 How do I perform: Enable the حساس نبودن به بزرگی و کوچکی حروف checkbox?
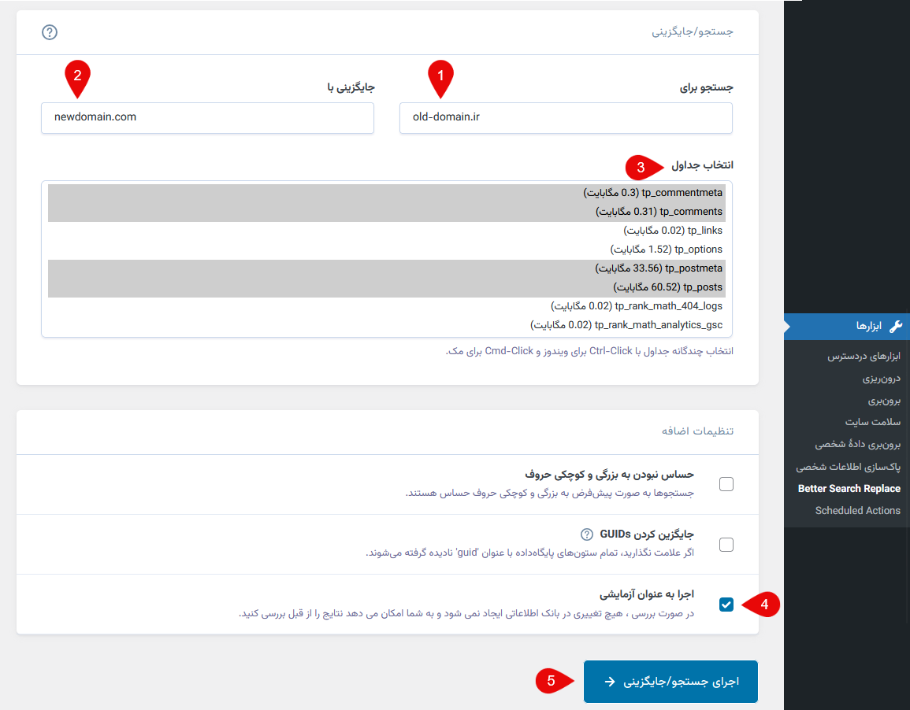(x=726, y=484)
